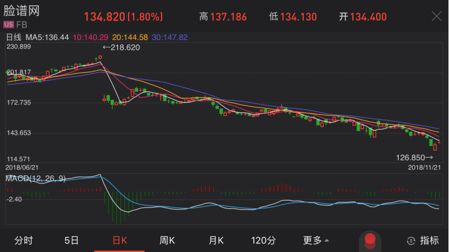Switch to the 分时 tab
Screen dimensions: 449x252
click(x=24, y=240)
